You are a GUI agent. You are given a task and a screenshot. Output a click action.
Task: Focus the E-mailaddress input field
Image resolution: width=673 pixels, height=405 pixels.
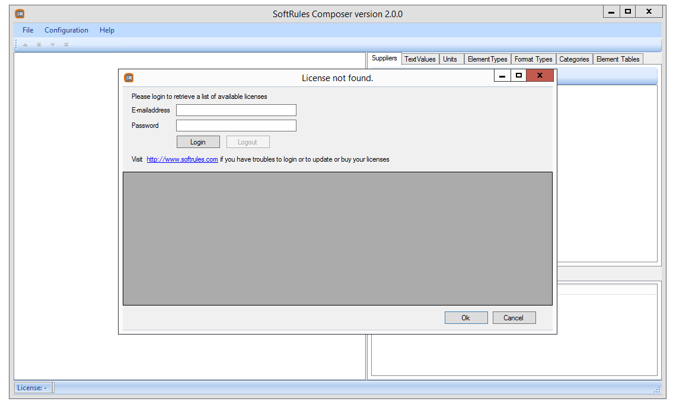click(236, 110)
